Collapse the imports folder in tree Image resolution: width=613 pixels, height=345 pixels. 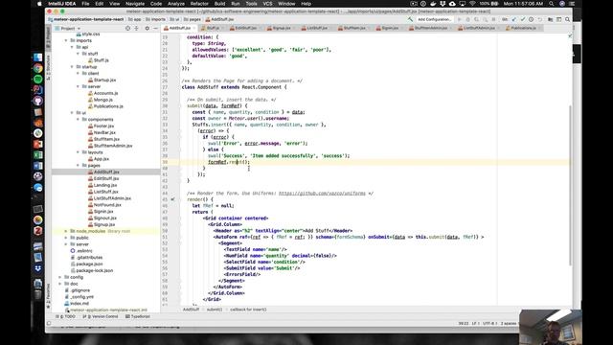click(x=66, y=40)
